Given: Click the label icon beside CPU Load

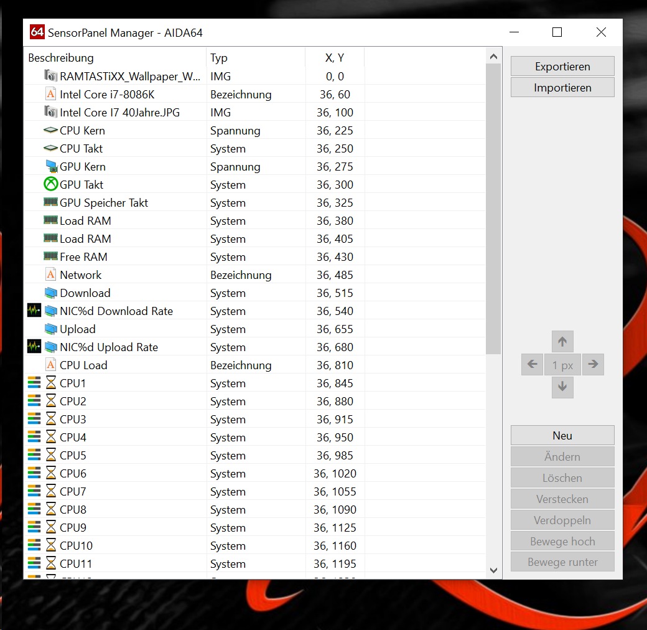Looking at the screenshot, I should (50, 365).
